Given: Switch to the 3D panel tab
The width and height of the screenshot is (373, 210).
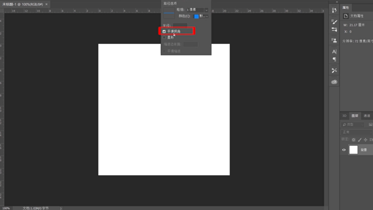Looking at the screenshot, I should (344, 116).
